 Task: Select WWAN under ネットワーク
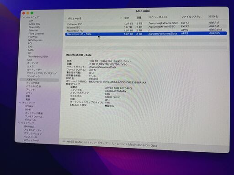point(29,106)
